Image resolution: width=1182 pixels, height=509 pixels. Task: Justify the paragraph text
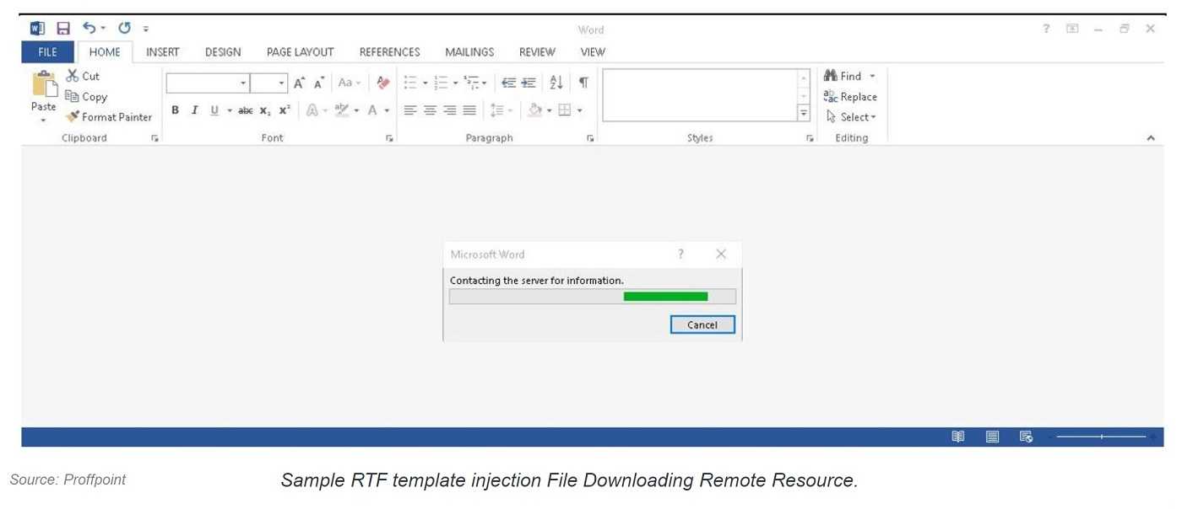point(469,110)
